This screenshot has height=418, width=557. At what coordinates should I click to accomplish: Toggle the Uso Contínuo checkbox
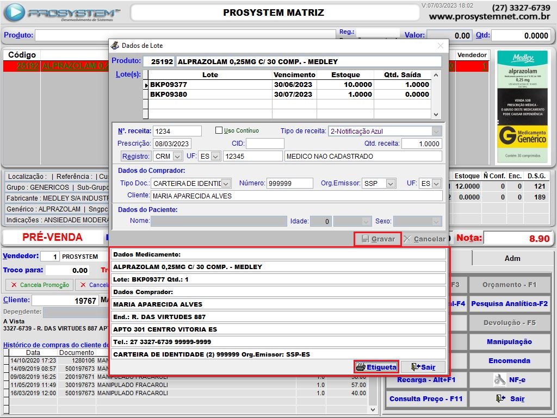click(x=219, y=130)
